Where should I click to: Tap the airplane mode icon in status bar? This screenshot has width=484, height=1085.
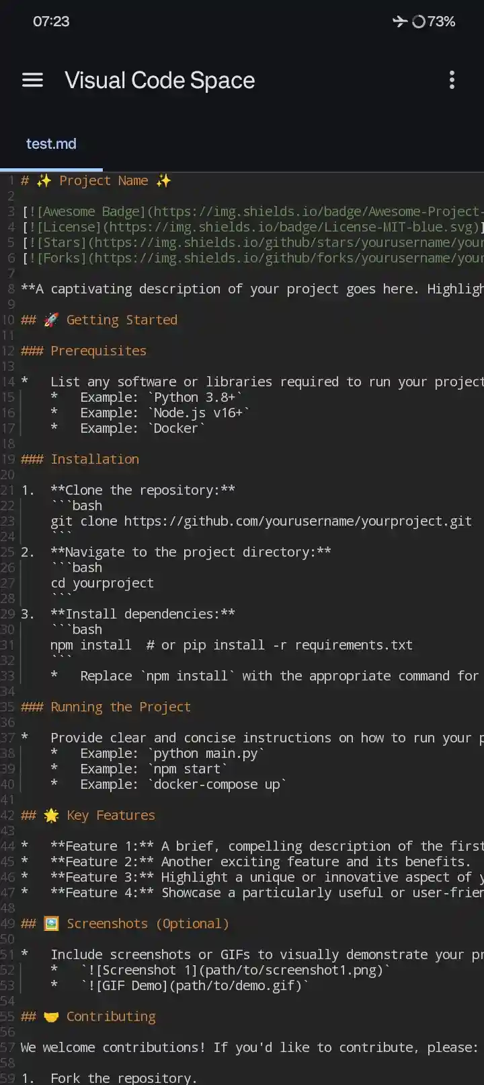pyautogui.click(x=400, y=21)
